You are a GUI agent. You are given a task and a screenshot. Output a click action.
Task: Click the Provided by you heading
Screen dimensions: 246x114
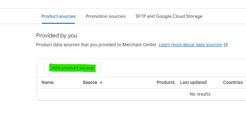(57, 35)
